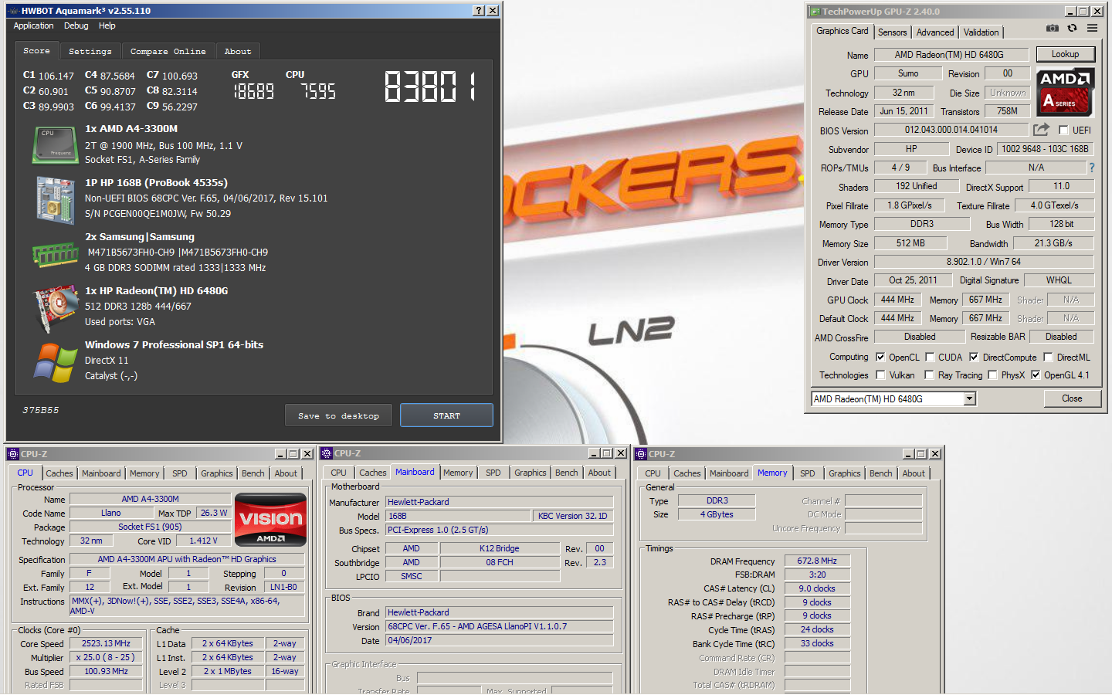
Task: Take GPU-Z screenshot with the camera icon
Action: click(x=1053, y=28)
